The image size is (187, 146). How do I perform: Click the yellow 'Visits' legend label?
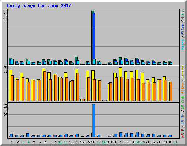[x=183, y=72]
